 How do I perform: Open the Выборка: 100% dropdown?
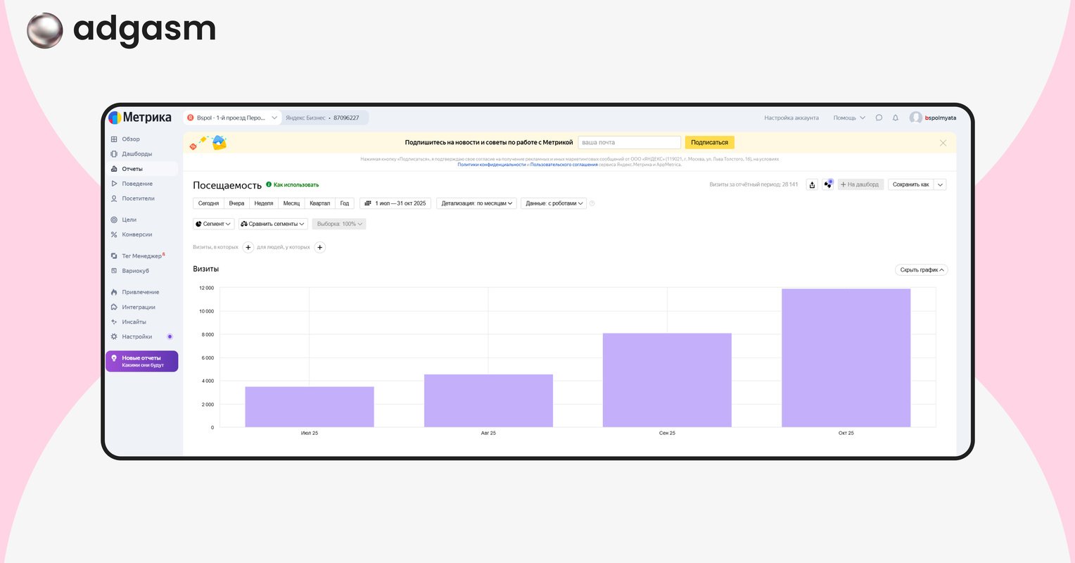tap(339, 224)
